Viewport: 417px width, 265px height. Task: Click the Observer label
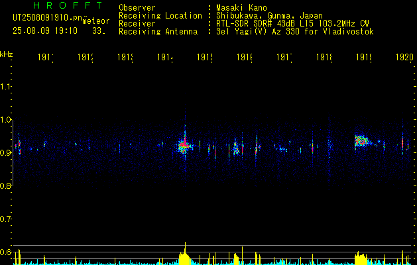point(137,8)
